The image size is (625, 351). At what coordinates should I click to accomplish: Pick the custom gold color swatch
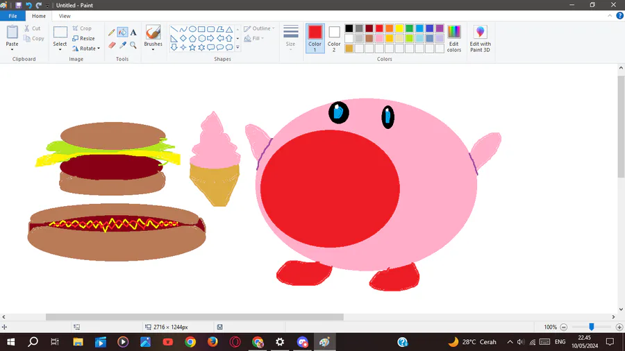click(349, 49)
